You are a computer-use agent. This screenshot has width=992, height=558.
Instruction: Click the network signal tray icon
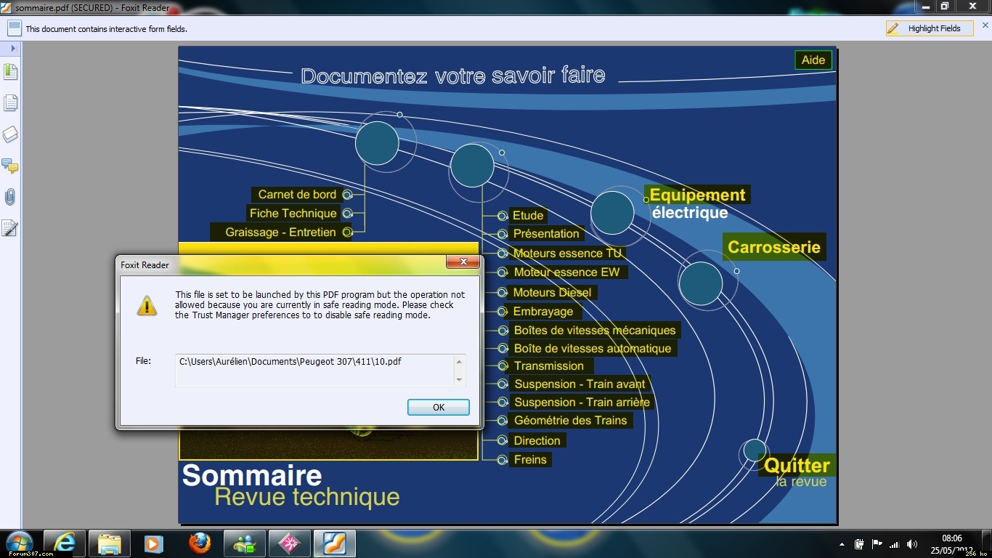894,544
